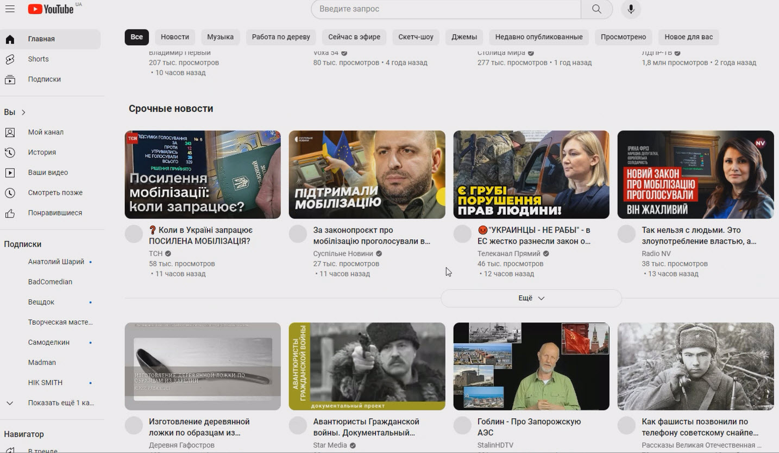
Task: Open Madman subscription channel
Action: pos(50,362)
